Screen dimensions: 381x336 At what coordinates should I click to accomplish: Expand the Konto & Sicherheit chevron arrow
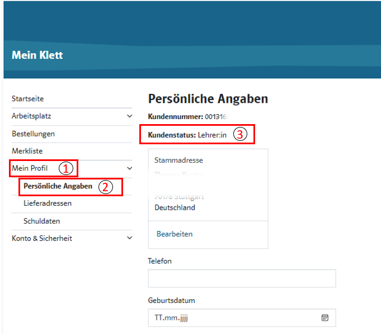(130, 238)
